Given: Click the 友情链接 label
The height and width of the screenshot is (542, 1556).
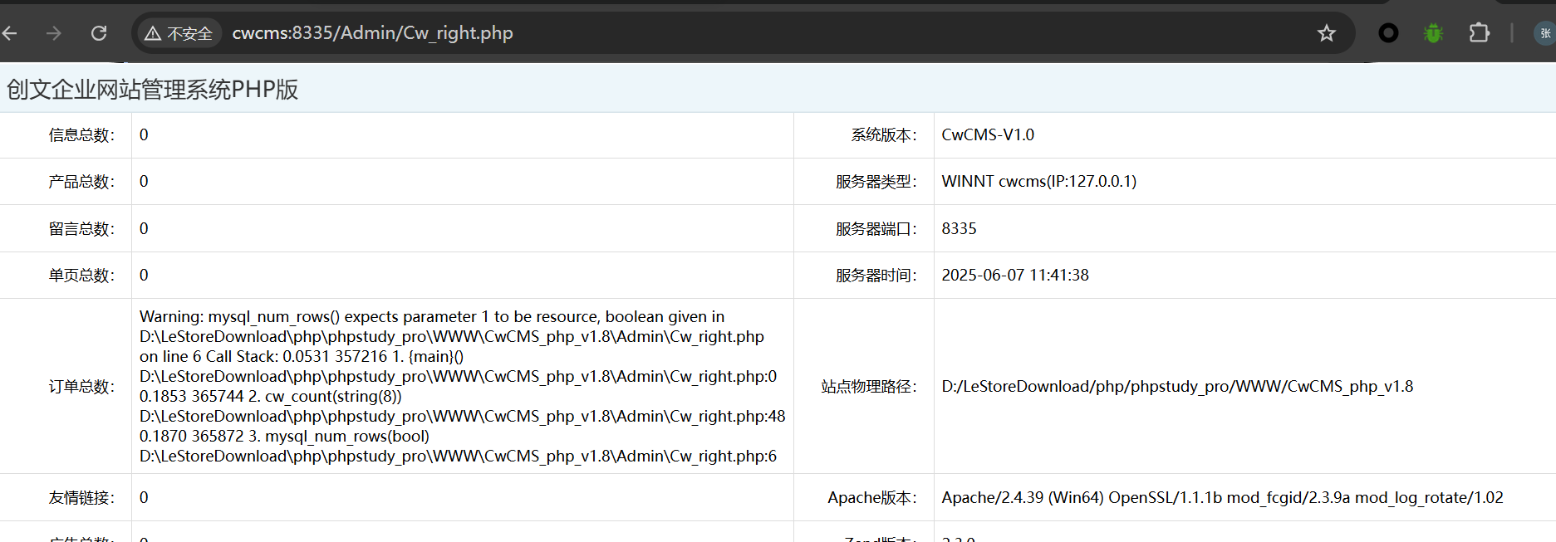Looking at the screenshot, I should click(x=81, y=498).
